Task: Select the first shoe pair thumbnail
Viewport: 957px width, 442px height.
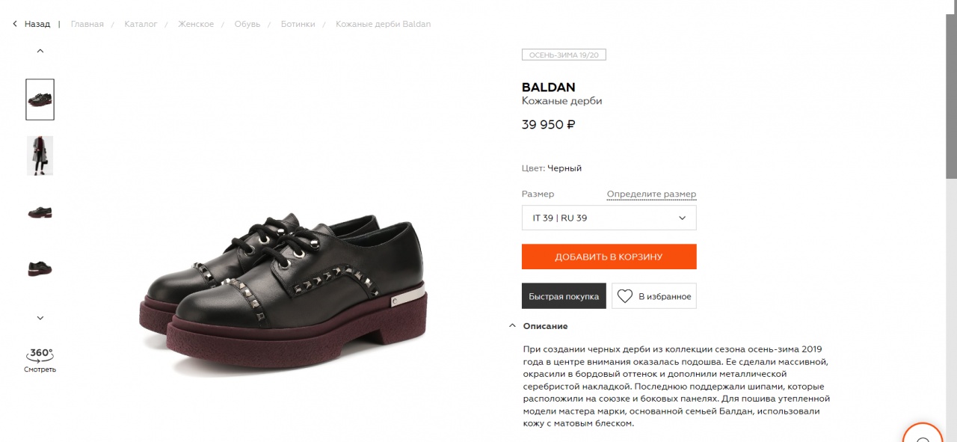Action: pyautogui.click(x=40, y=99)
